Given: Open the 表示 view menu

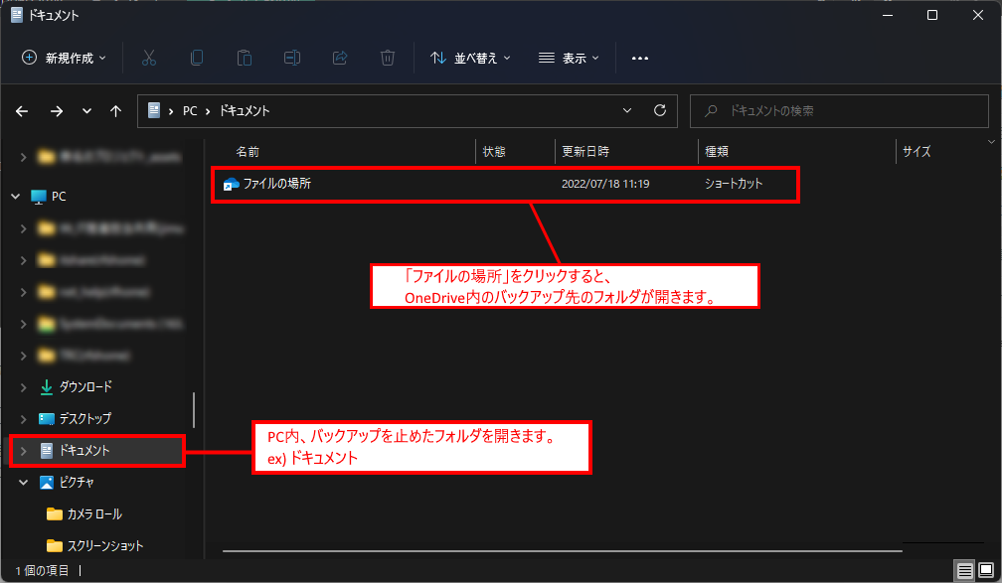Looking at the screenshot, I should point(569,59).
